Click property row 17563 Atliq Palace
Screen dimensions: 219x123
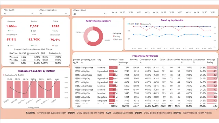point(145,86)
